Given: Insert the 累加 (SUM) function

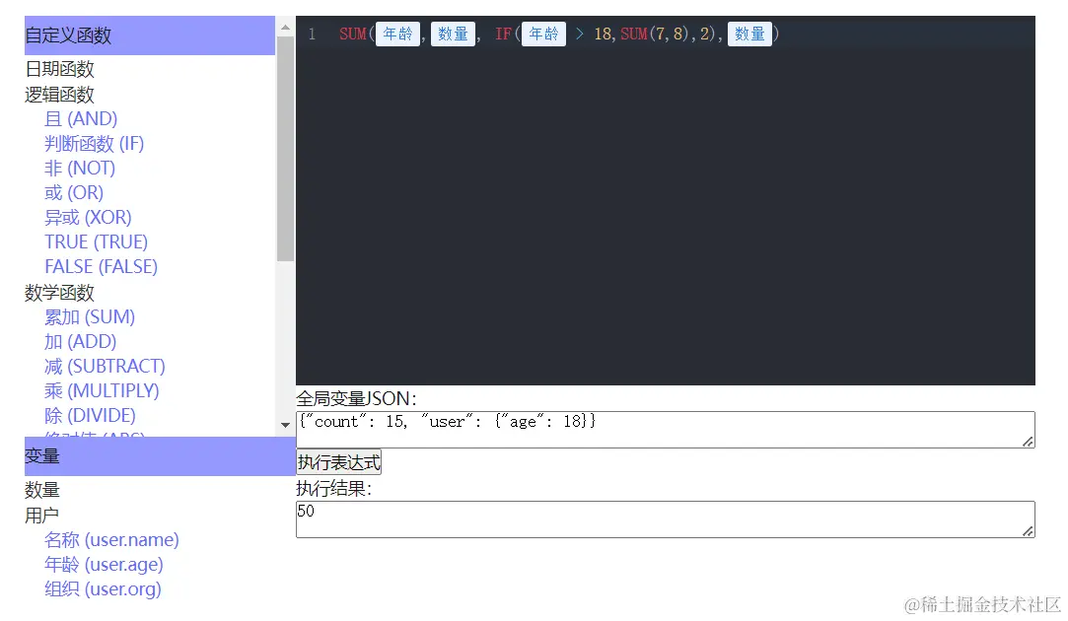Looking at the screenshot, I should coord(90,317).
